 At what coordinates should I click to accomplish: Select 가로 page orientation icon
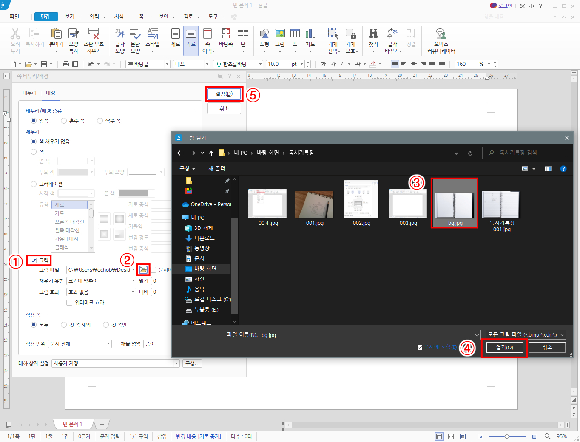191,34
